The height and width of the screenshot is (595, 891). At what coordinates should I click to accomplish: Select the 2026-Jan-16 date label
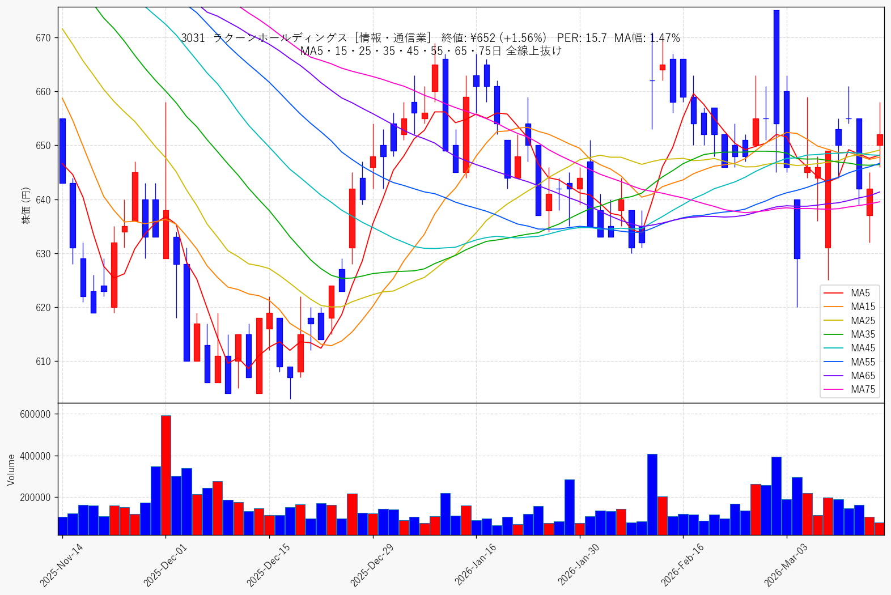[x=476, y=565]
